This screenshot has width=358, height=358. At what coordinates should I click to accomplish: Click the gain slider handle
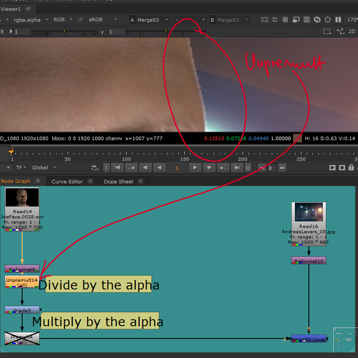(x=64, y=30)
